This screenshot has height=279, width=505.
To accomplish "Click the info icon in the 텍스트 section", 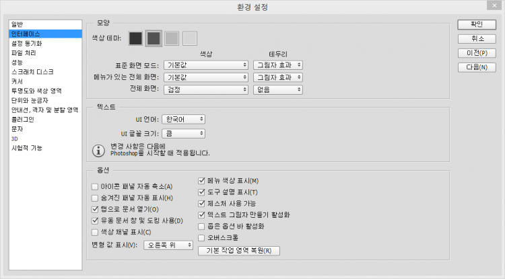I will (97, 149).
